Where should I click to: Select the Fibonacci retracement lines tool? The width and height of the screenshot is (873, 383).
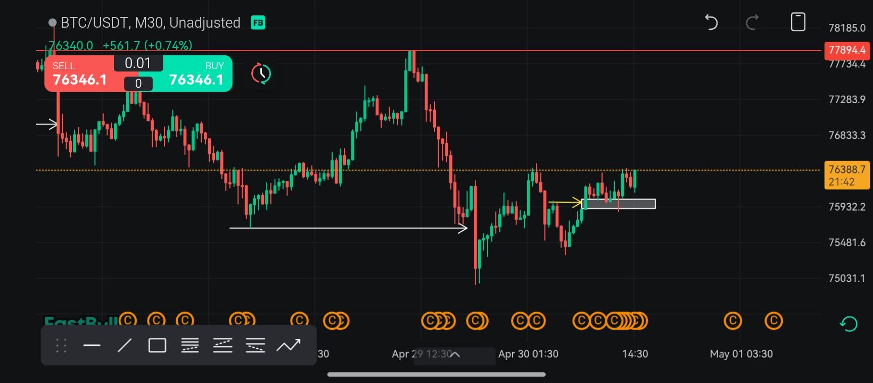[190, 346]
